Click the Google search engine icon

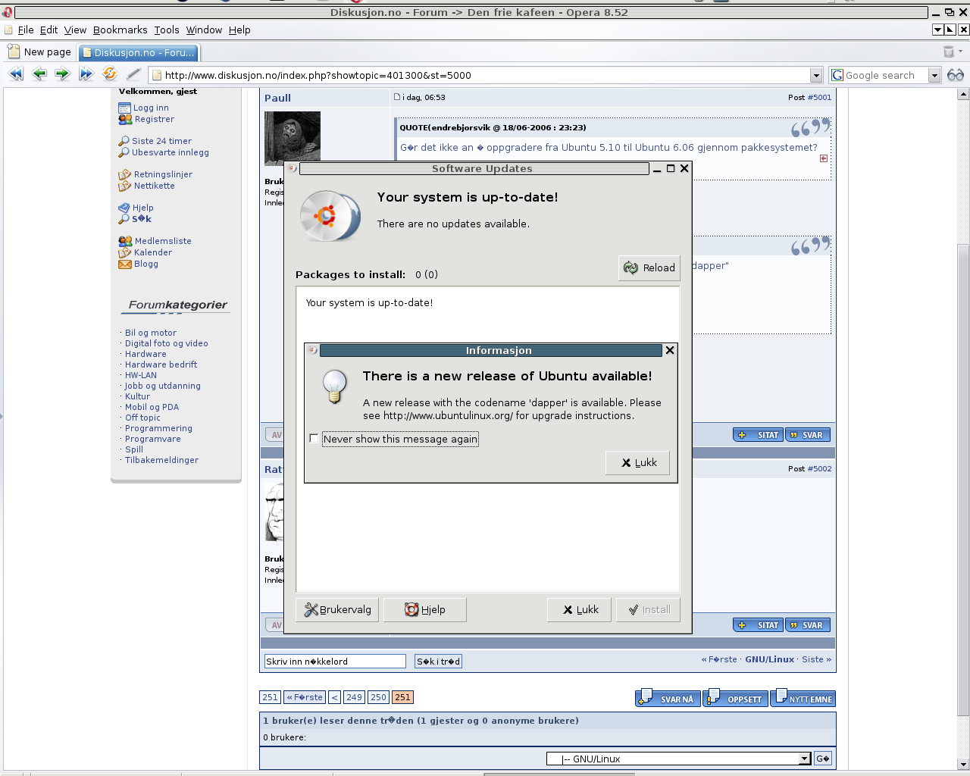pos(837,75)
